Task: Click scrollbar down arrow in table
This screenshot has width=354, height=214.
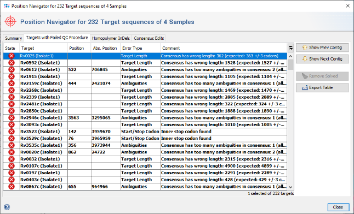Action: 290,187
